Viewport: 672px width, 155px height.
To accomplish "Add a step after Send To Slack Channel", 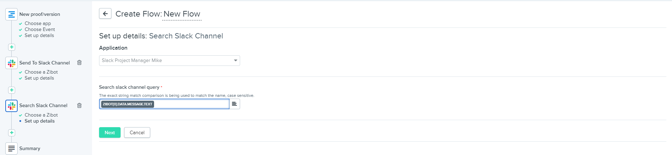I will tap(12, 90).
